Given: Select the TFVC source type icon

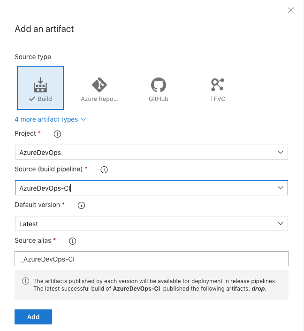Looking at the screenshot, I should click(x=217, y=85).
